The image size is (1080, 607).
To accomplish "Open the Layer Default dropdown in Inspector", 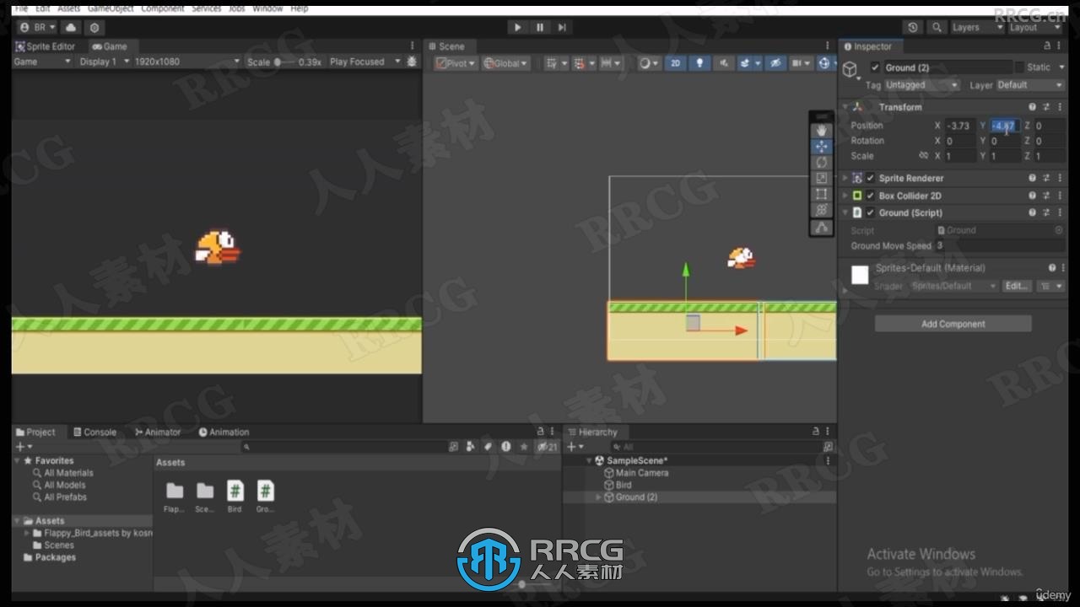I will (1030, 85).
